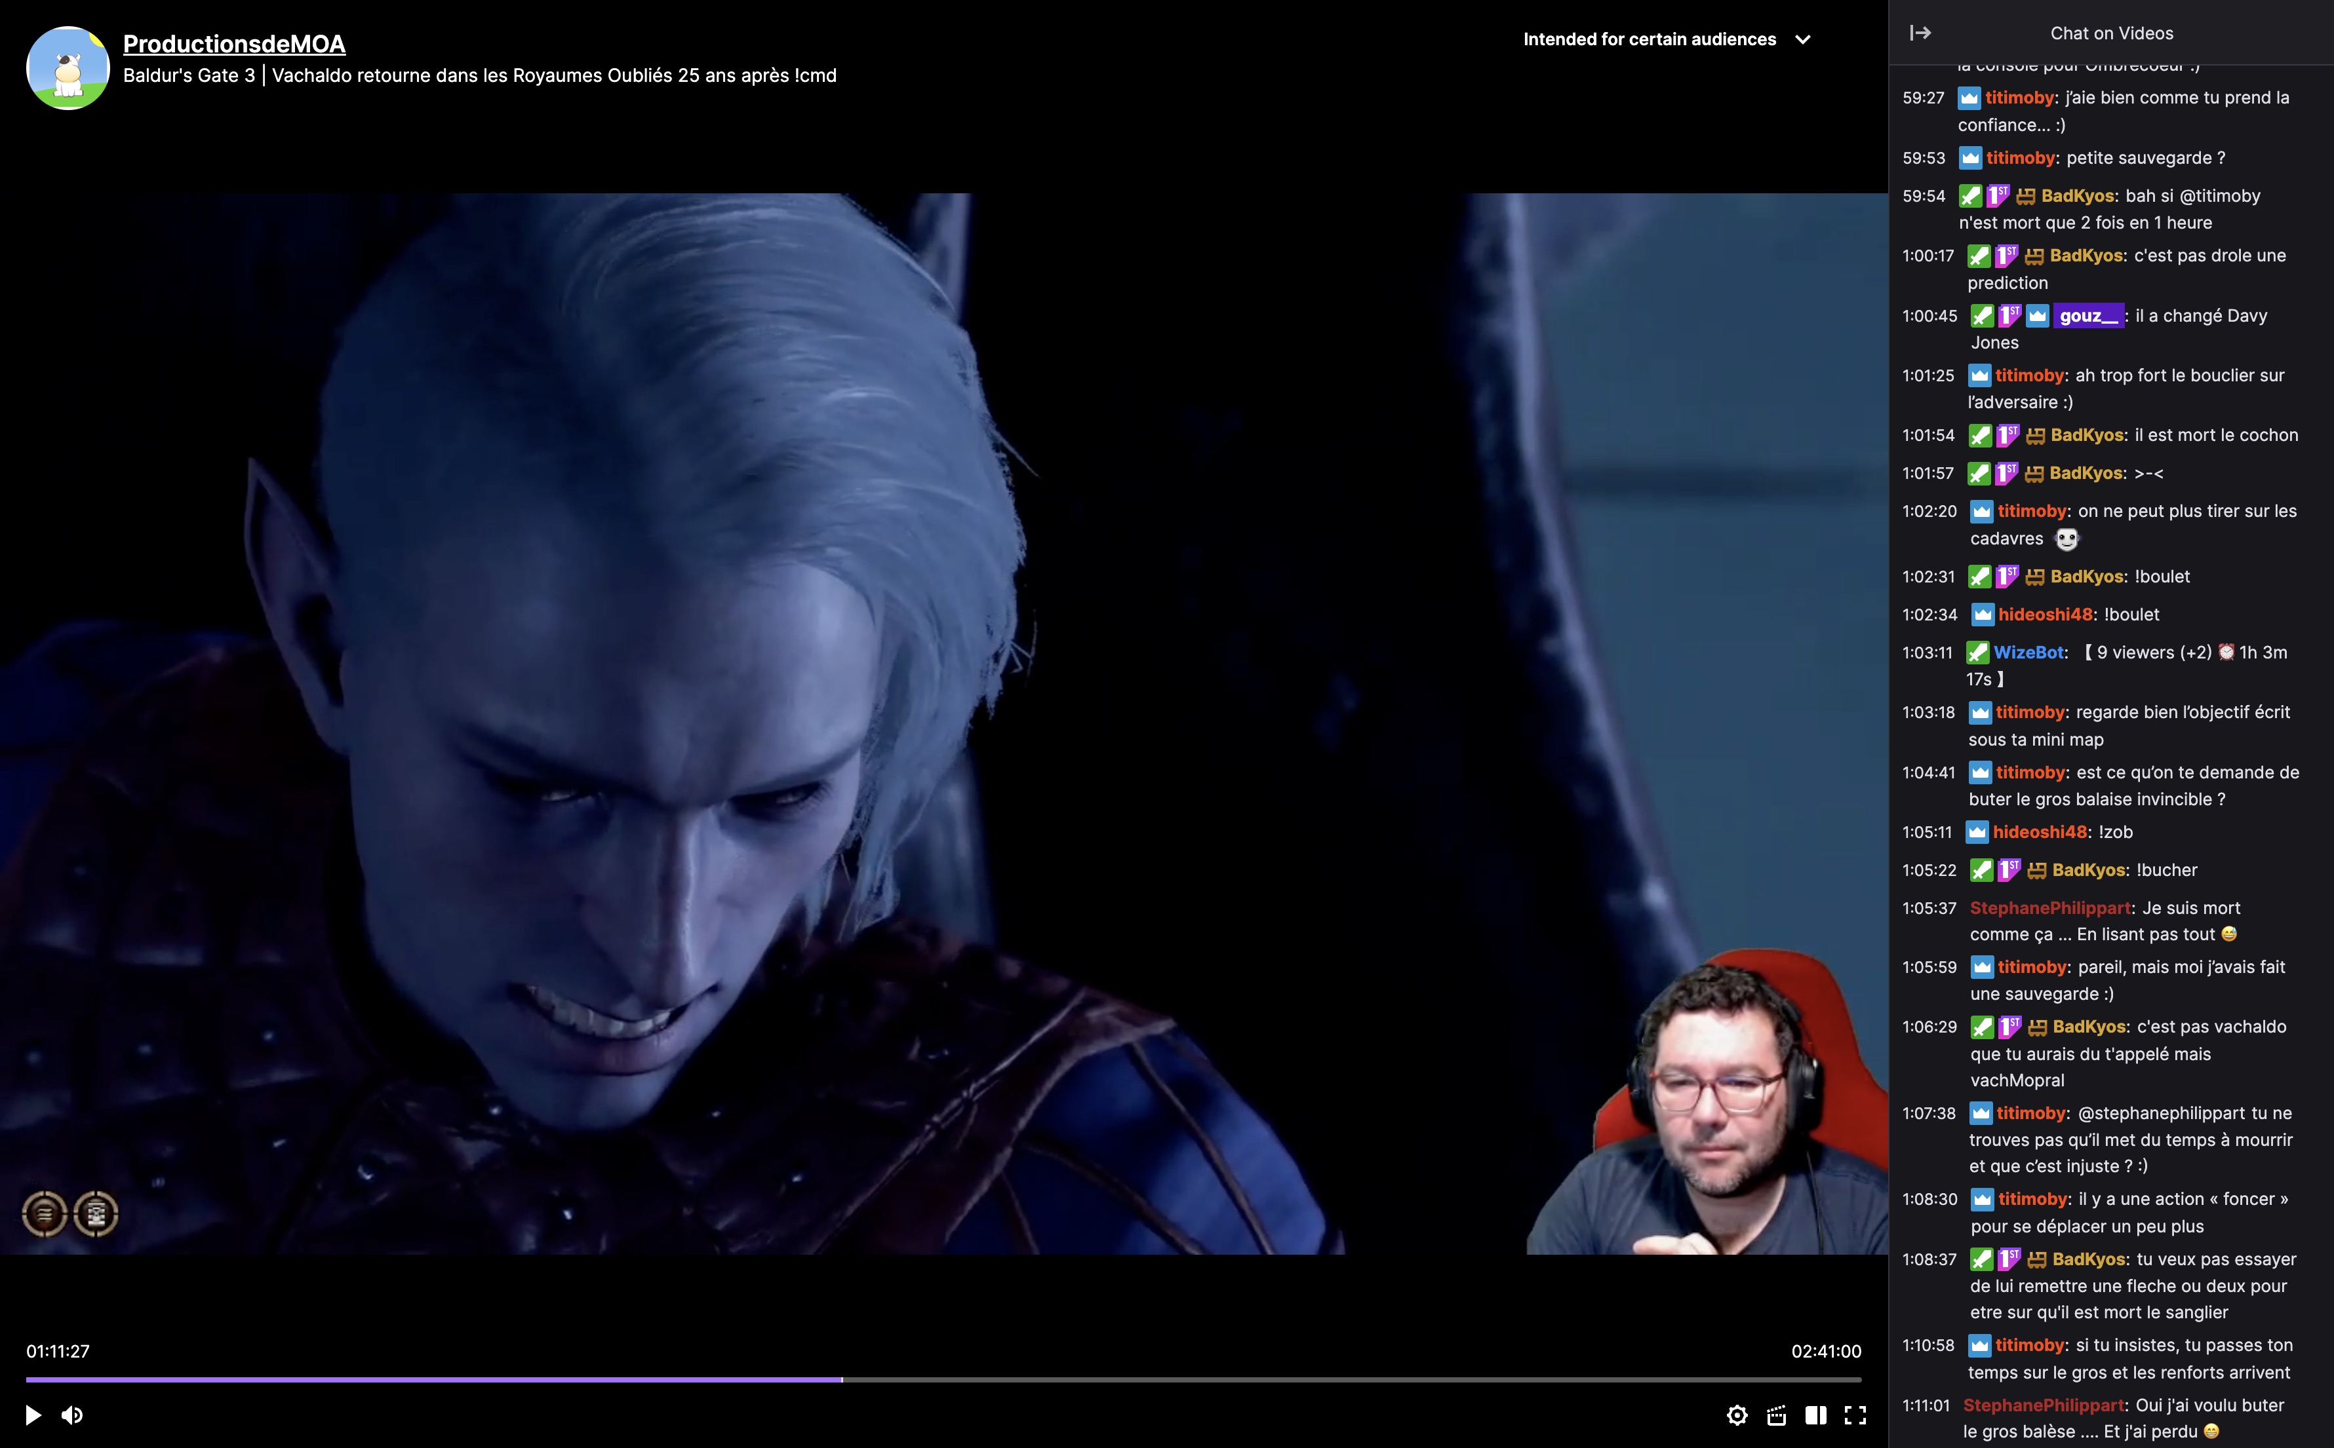This screenshot has width=2334, height=1448.
Task: Jump to chat timestamp 1:00:45
Action: [1929, 316]
